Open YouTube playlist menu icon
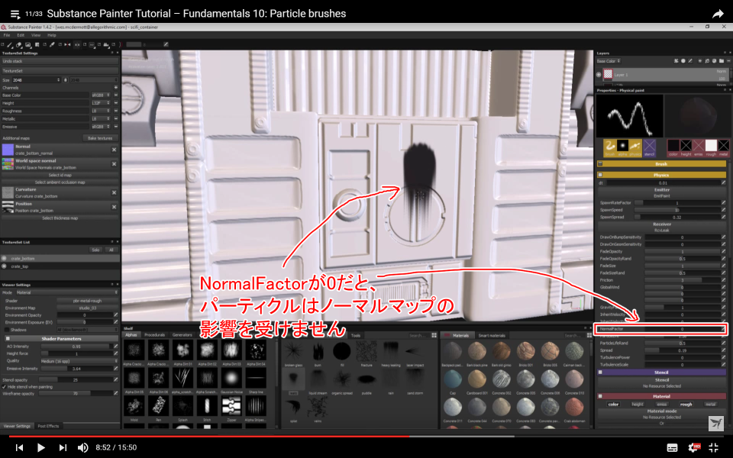 point(15,14)
